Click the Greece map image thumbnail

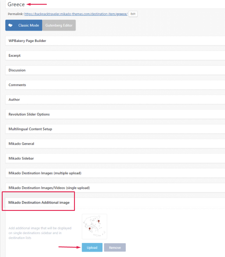point(94,226)
